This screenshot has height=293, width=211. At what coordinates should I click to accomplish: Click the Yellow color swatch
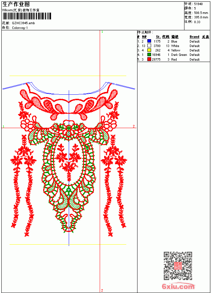(149, 50)
